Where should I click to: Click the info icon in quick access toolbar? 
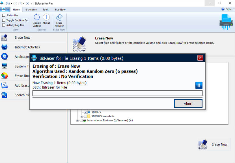[15, 3]
